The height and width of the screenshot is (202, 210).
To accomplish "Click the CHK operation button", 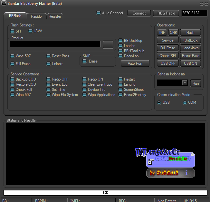I will [x=173, y=33].
